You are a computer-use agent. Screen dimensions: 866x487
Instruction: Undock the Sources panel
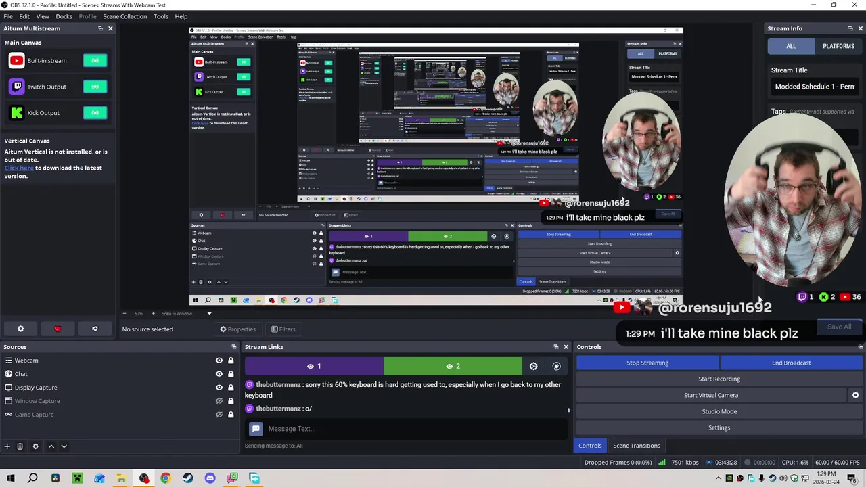coord(234,347)
